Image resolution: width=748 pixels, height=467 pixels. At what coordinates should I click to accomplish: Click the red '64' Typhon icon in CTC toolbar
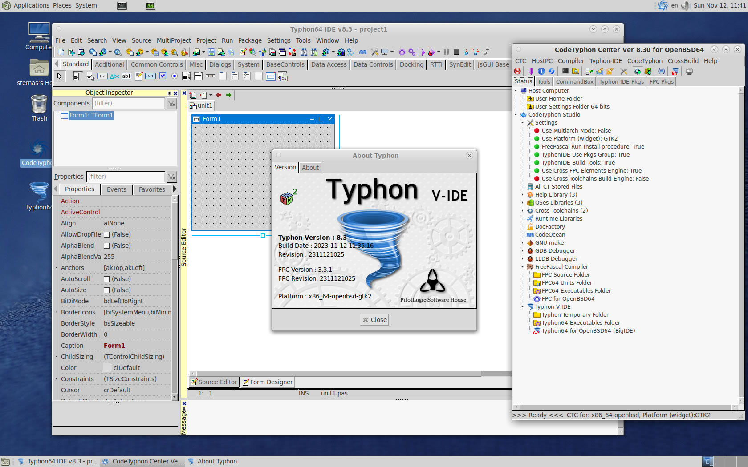click(675, 71)
